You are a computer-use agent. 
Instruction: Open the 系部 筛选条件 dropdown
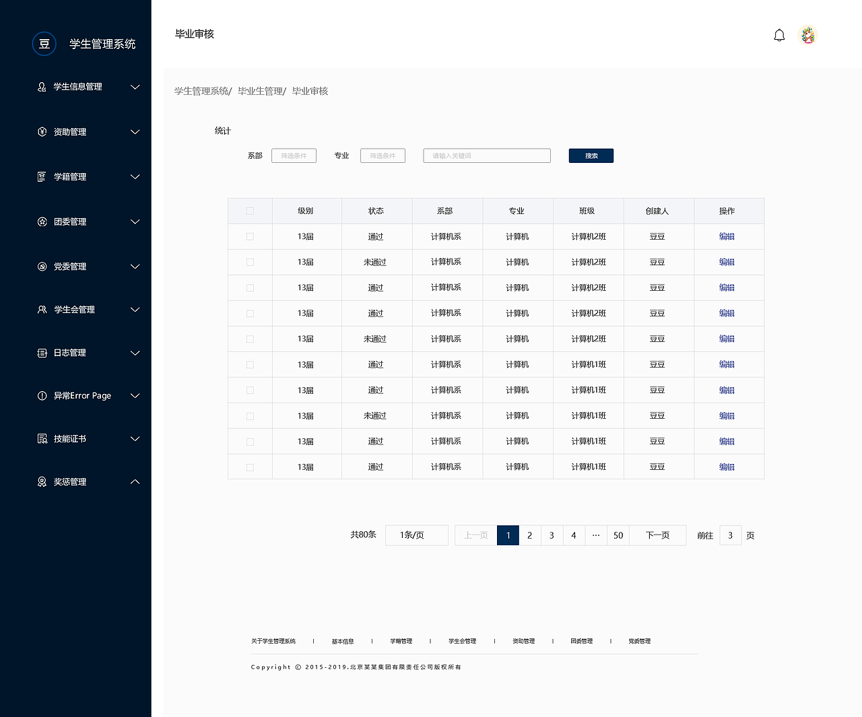click(294, 156)
